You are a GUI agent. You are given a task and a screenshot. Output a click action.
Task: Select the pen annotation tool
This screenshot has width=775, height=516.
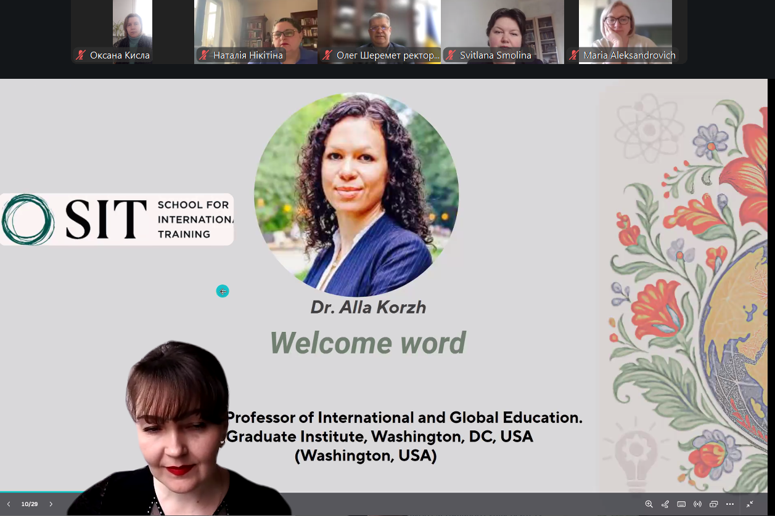(665, 504)
